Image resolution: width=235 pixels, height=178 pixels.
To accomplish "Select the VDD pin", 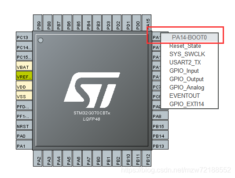I will (24, 85).
